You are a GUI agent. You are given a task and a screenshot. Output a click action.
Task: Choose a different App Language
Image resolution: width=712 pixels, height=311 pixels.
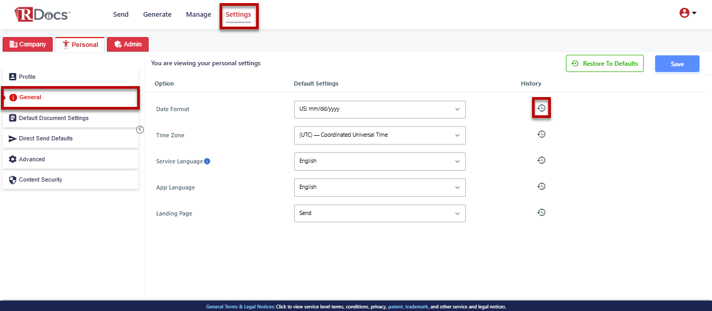[380, 187]
